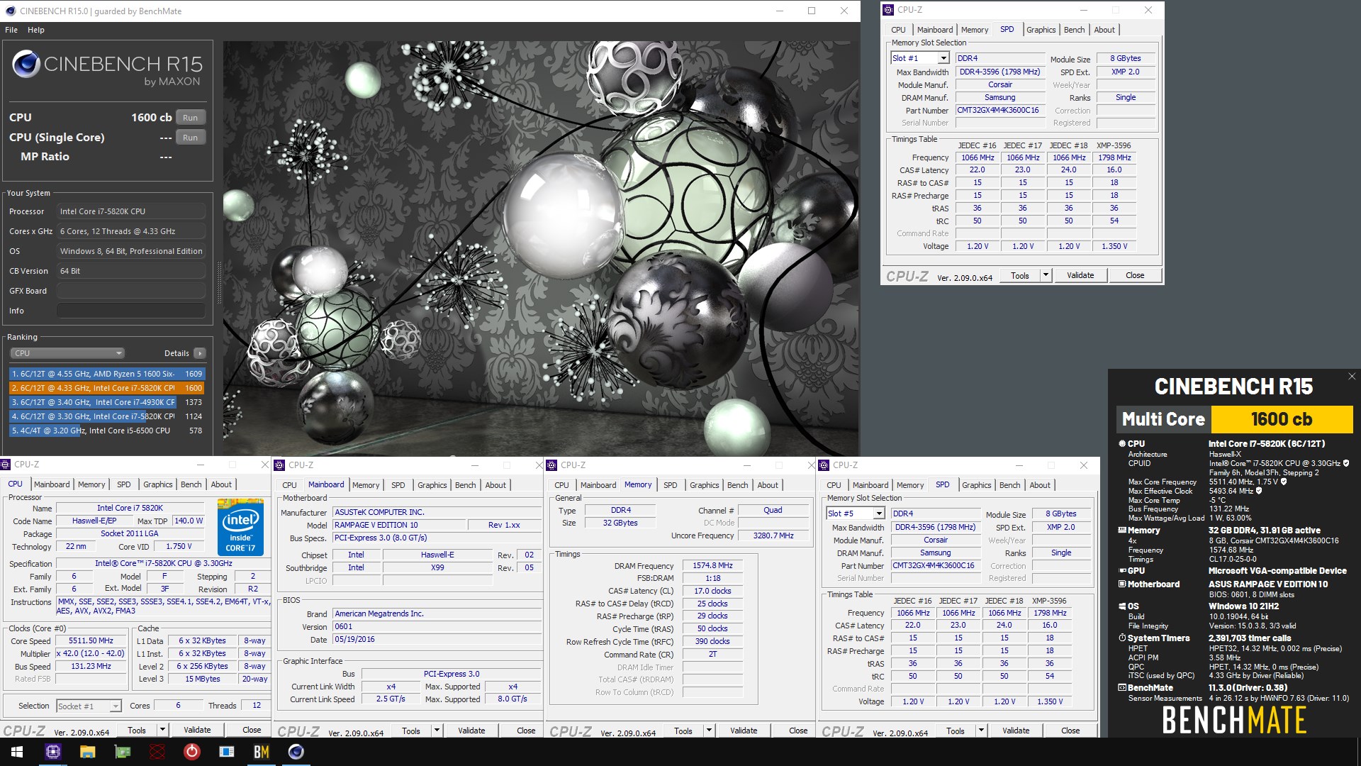Expand Tools arrow in CPU tab window
Image resolution: width=1361 pixels, height=766 pixels.
(162, 730)
